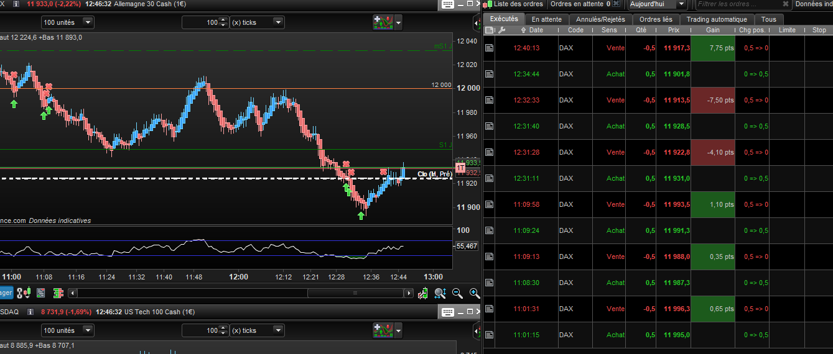The height and width of the screenshot is (354, 833).
Task: Expand the (x) ticks dropdown in Allemagne 30 chart
Action: pyautogui.click(x=278, y=22)
